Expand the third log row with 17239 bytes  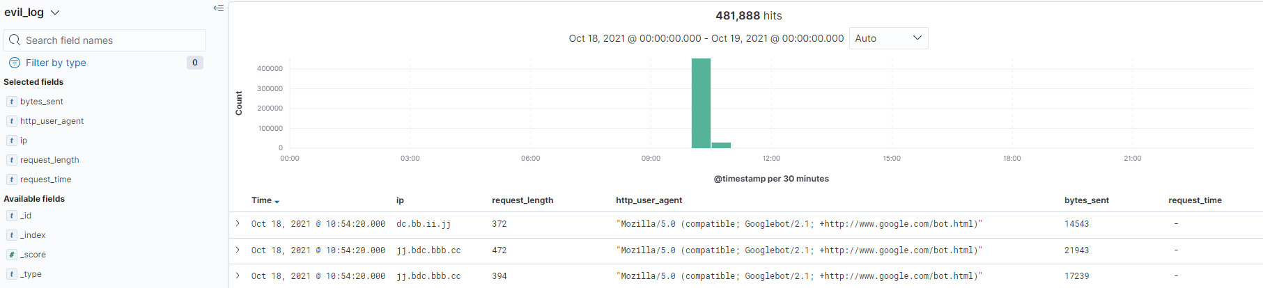click(238, 275)
